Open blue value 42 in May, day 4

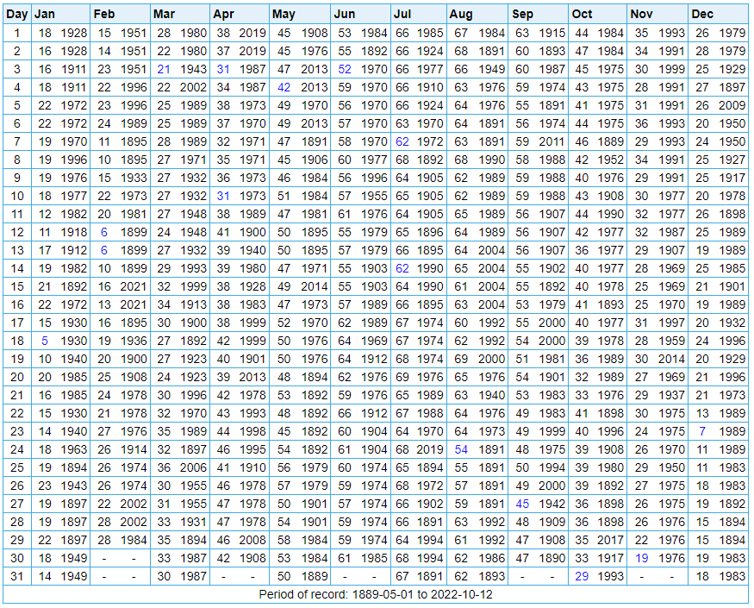[x=284, y=87]
